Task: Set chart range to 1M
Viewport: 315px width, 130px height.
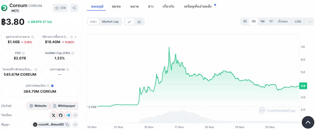Action: coord(262,21)
